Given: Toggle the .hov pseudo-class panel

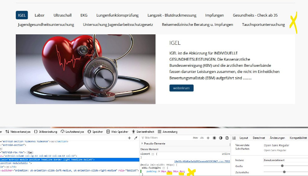Looking at the screenshot, I should pyautogui.click(x=195, y=138).
